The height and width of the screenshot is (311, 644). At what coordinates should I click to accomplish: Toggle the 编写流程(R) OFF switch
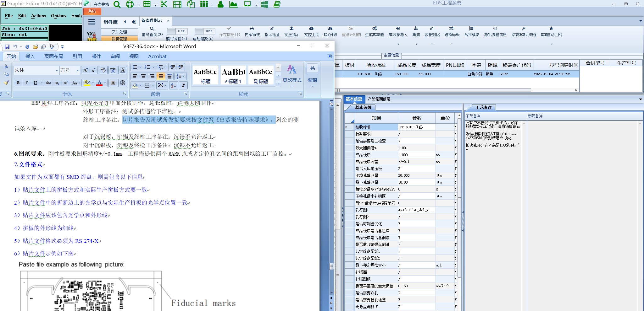(x=177, y=31)
